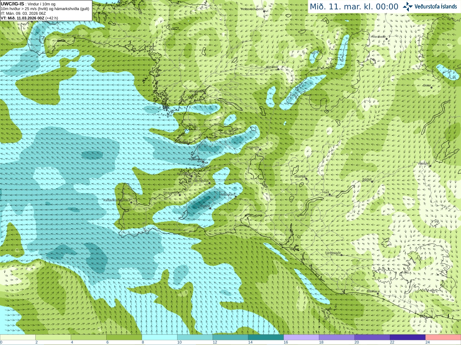Click the legend scale number 24
The width and height of the screenshot is (461, 345).
tap(428, 342)
